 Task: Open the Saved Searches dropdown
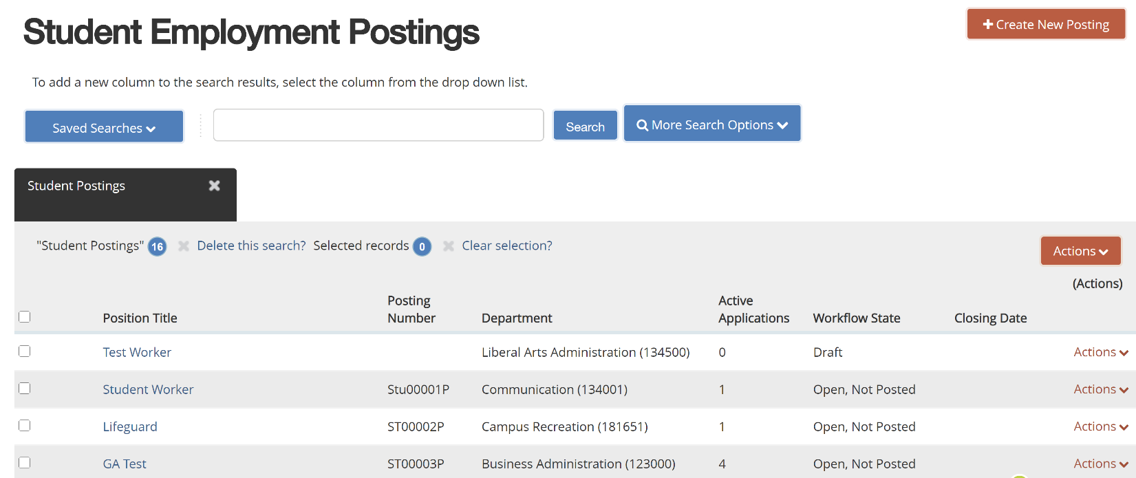click(x=104, y=127)
